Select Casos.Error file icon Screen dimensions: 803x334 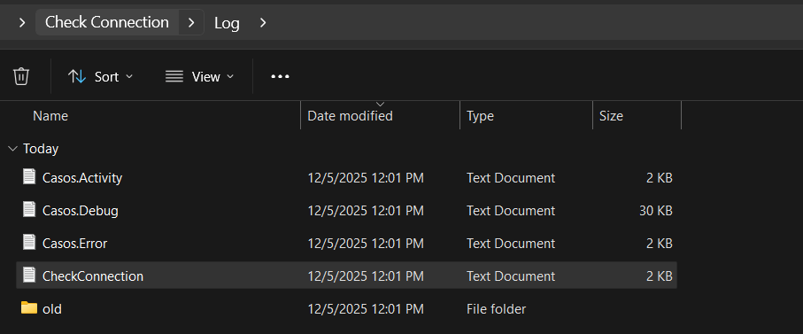(x=29, y=243)
